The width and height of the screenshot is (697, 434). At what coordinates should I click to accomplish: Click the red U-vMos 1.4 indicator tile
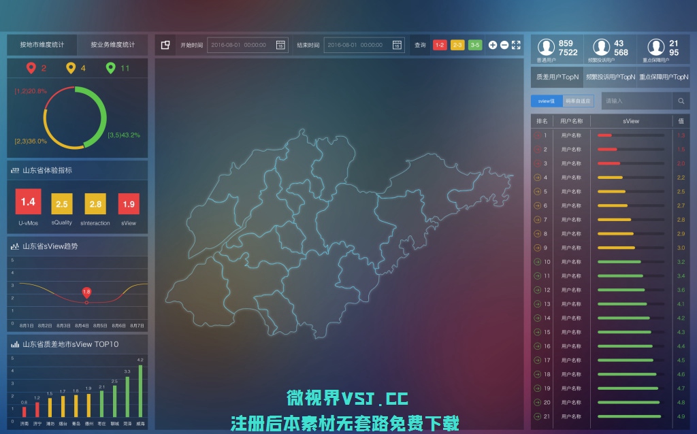tap(28, 202)
